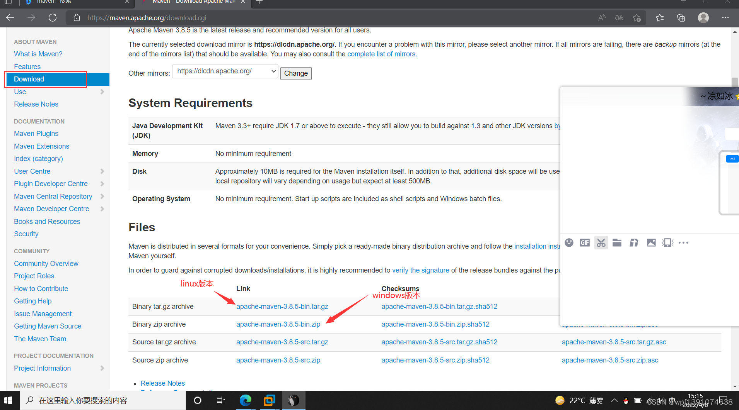Open complete list of mirrors link
The height and width of the screenshot is (410, 739).
tap(382, 54)
